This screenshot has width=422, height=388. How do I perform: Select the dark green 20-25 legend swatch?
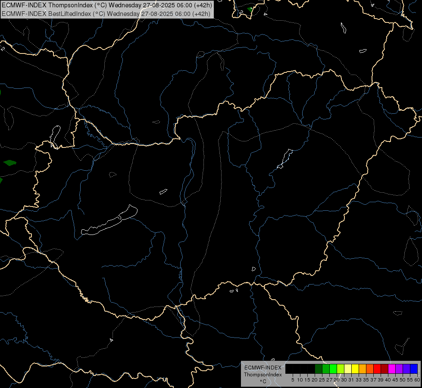click(x=319, y=369)
